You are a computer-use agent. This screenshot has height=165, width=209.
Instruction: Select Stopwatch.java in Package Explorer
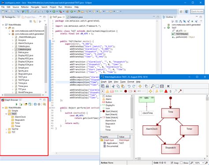25,74
